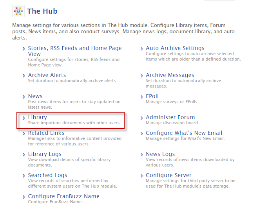The image size is (259, 206).
Task: Click 'Manage settings for What's New Email.' text
Action: (x=185, y=139)
